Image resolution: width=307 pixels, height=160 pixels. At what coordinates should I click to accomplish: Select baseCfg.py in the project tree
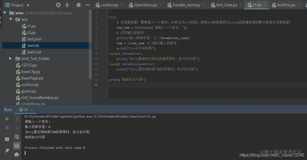(x=31, y=72)
